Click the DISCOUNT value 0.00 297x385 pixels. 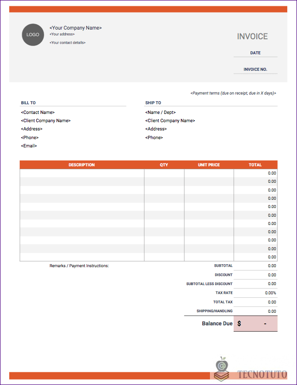pyautogui.click(x=272, y=275)
